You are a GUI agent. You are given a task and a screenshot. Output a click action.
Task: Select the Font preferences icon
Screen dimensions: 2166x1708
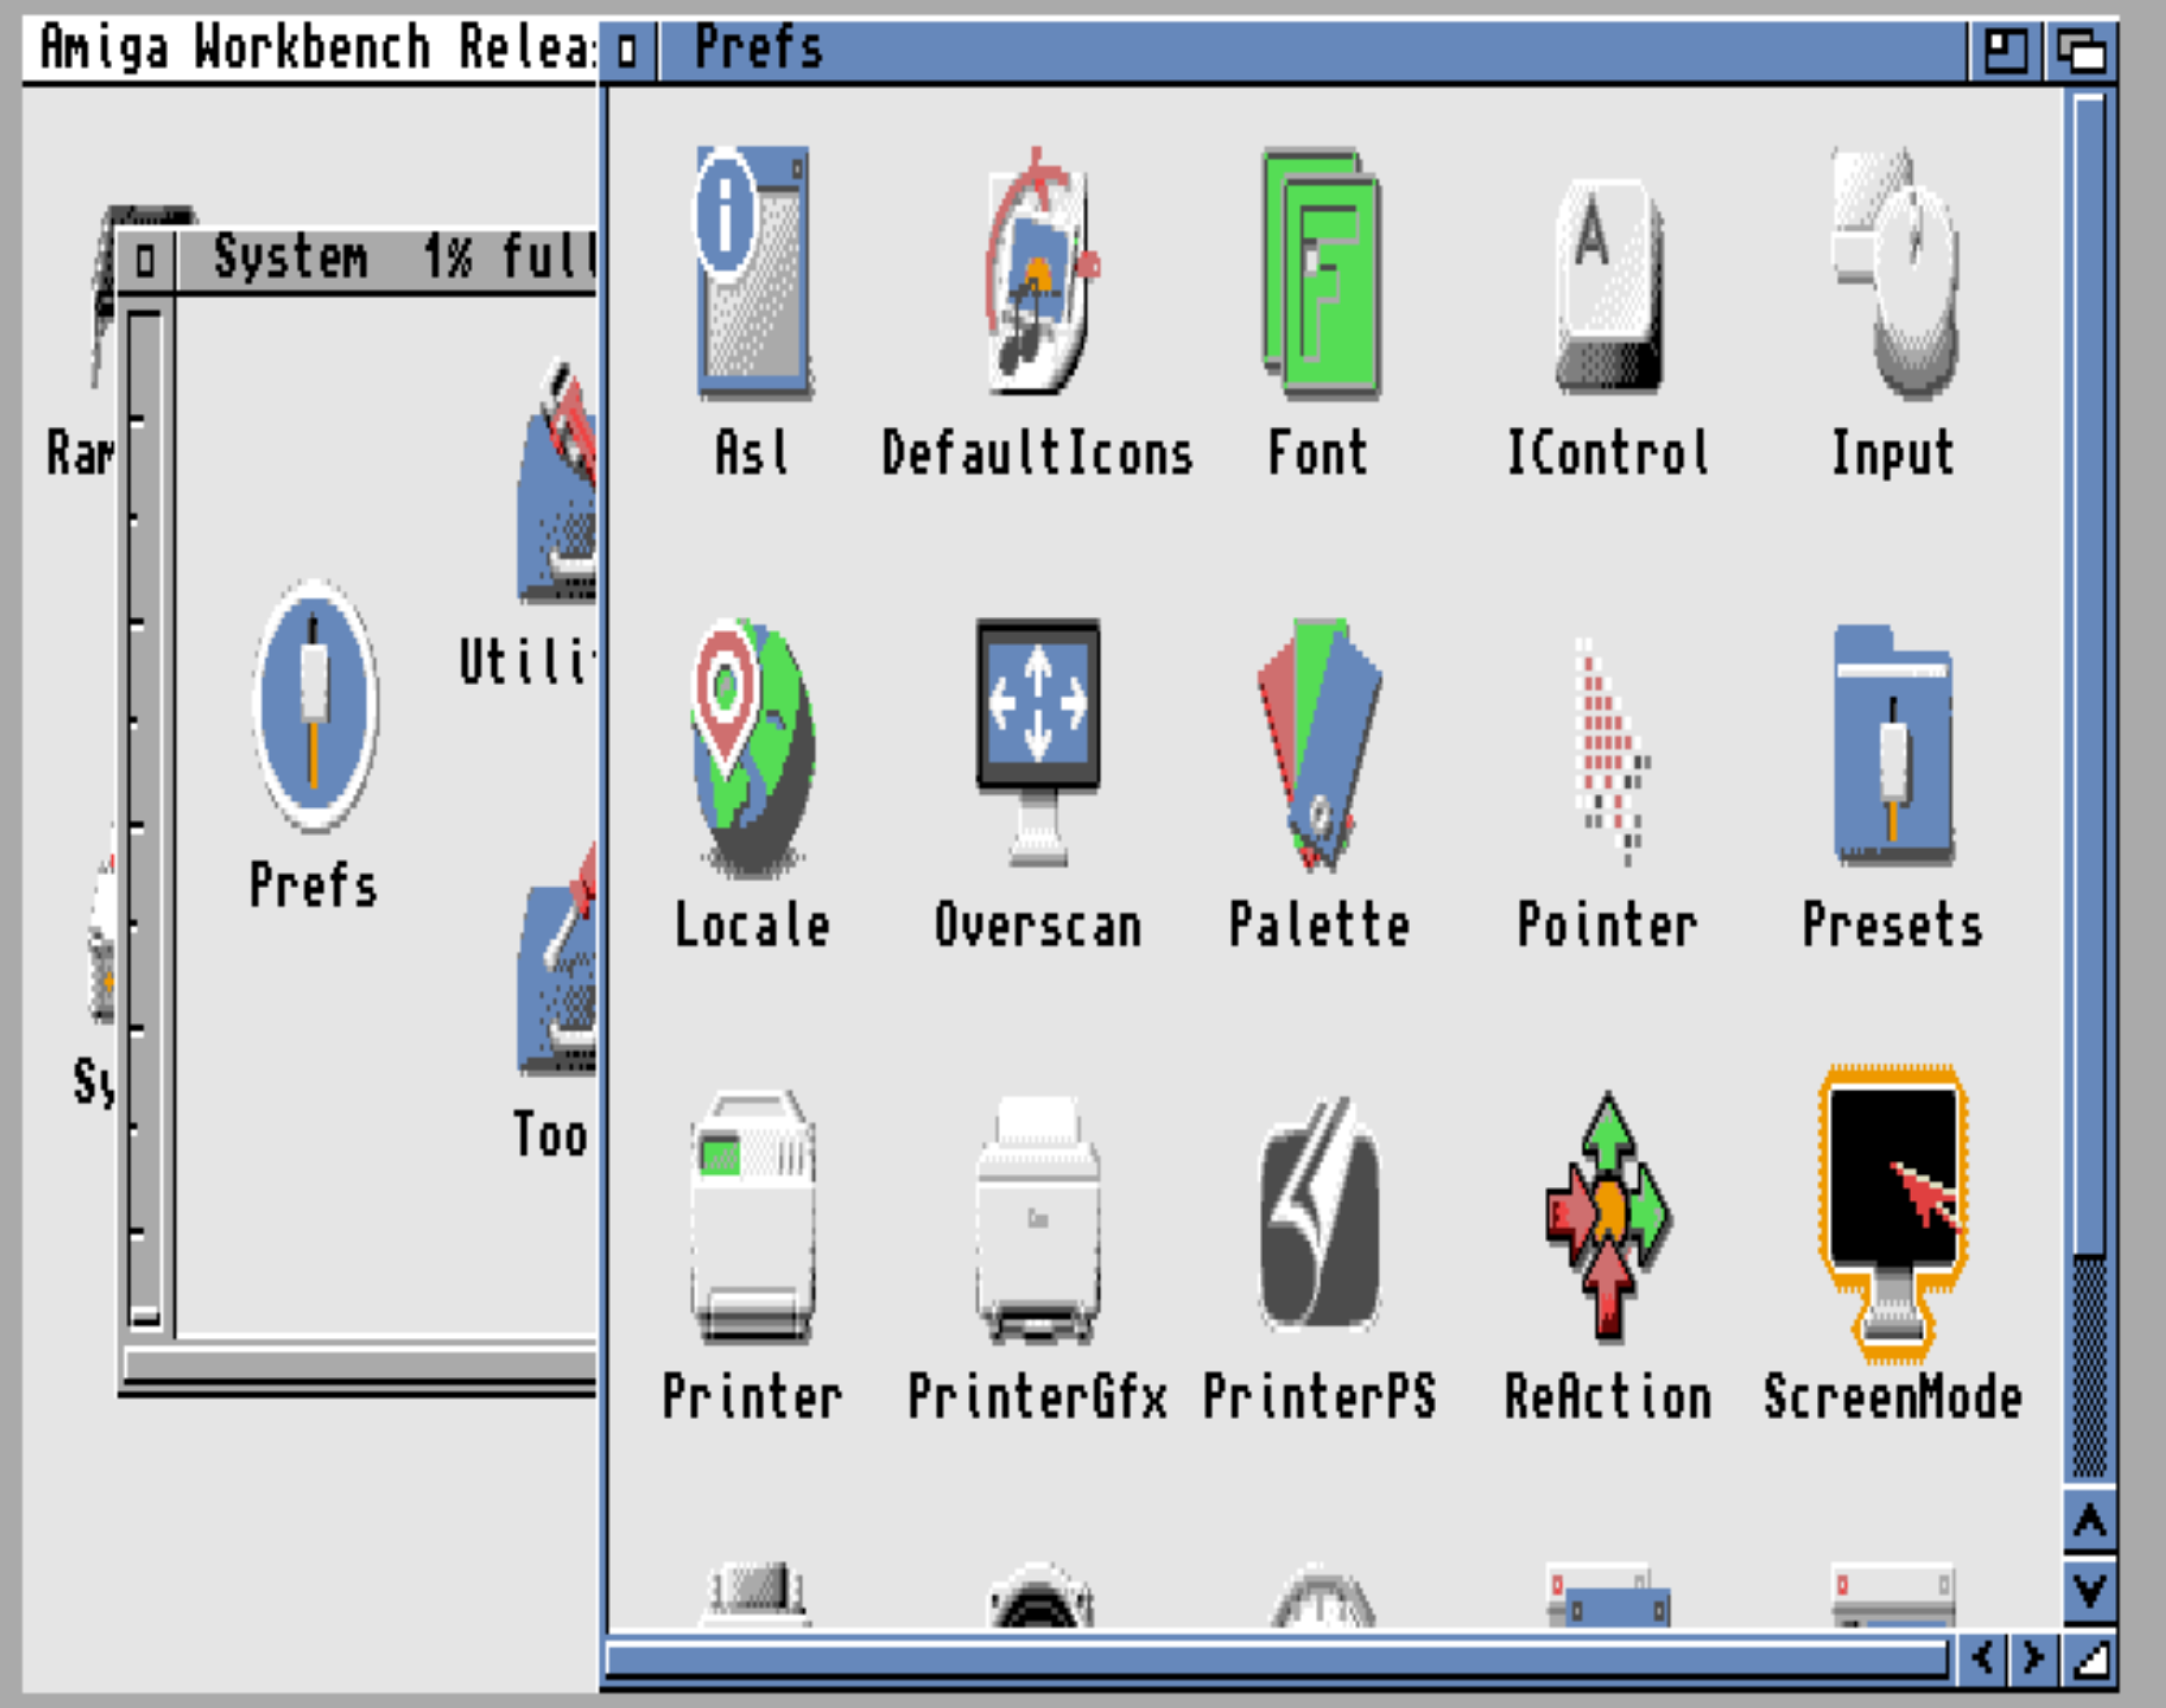[1320, 272]
